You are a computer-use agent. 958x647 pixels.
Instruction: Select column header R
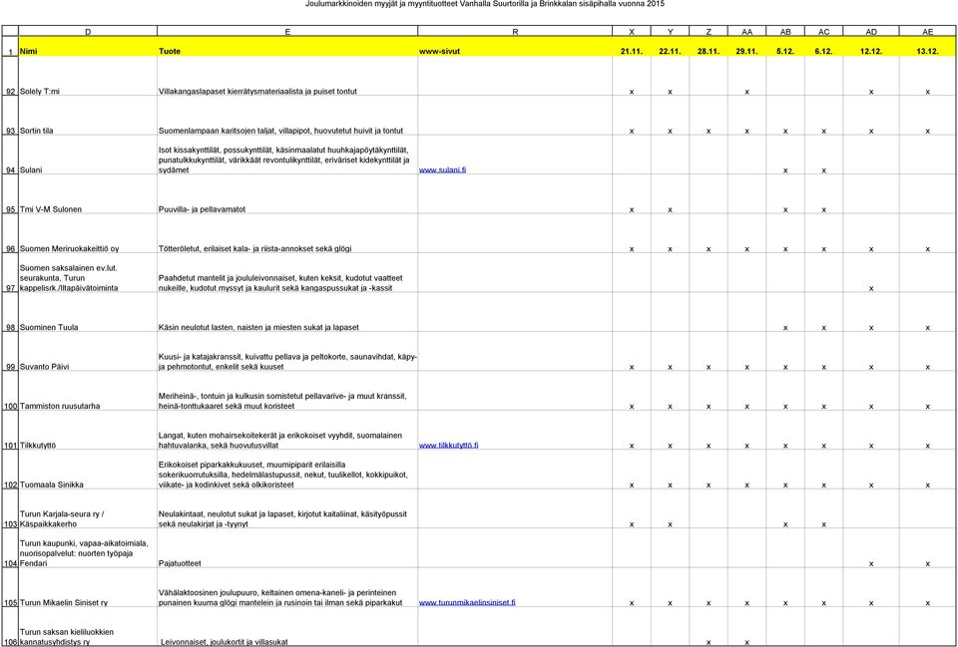click(x=515, y=31)
